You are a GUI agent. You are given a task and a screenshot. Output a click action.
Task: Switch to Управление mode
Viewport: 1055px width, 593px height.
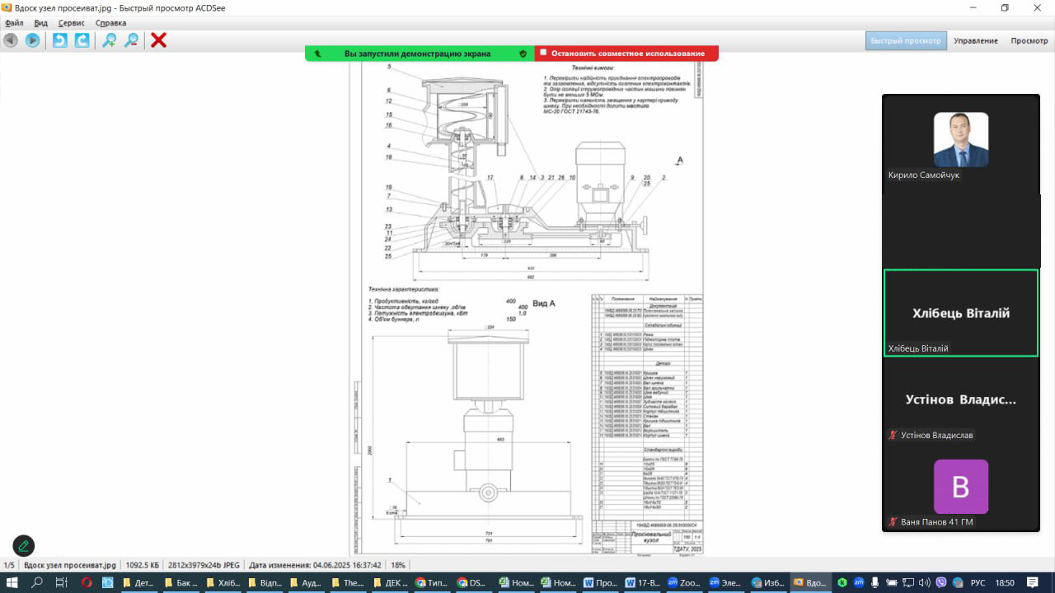click(976, 41)
